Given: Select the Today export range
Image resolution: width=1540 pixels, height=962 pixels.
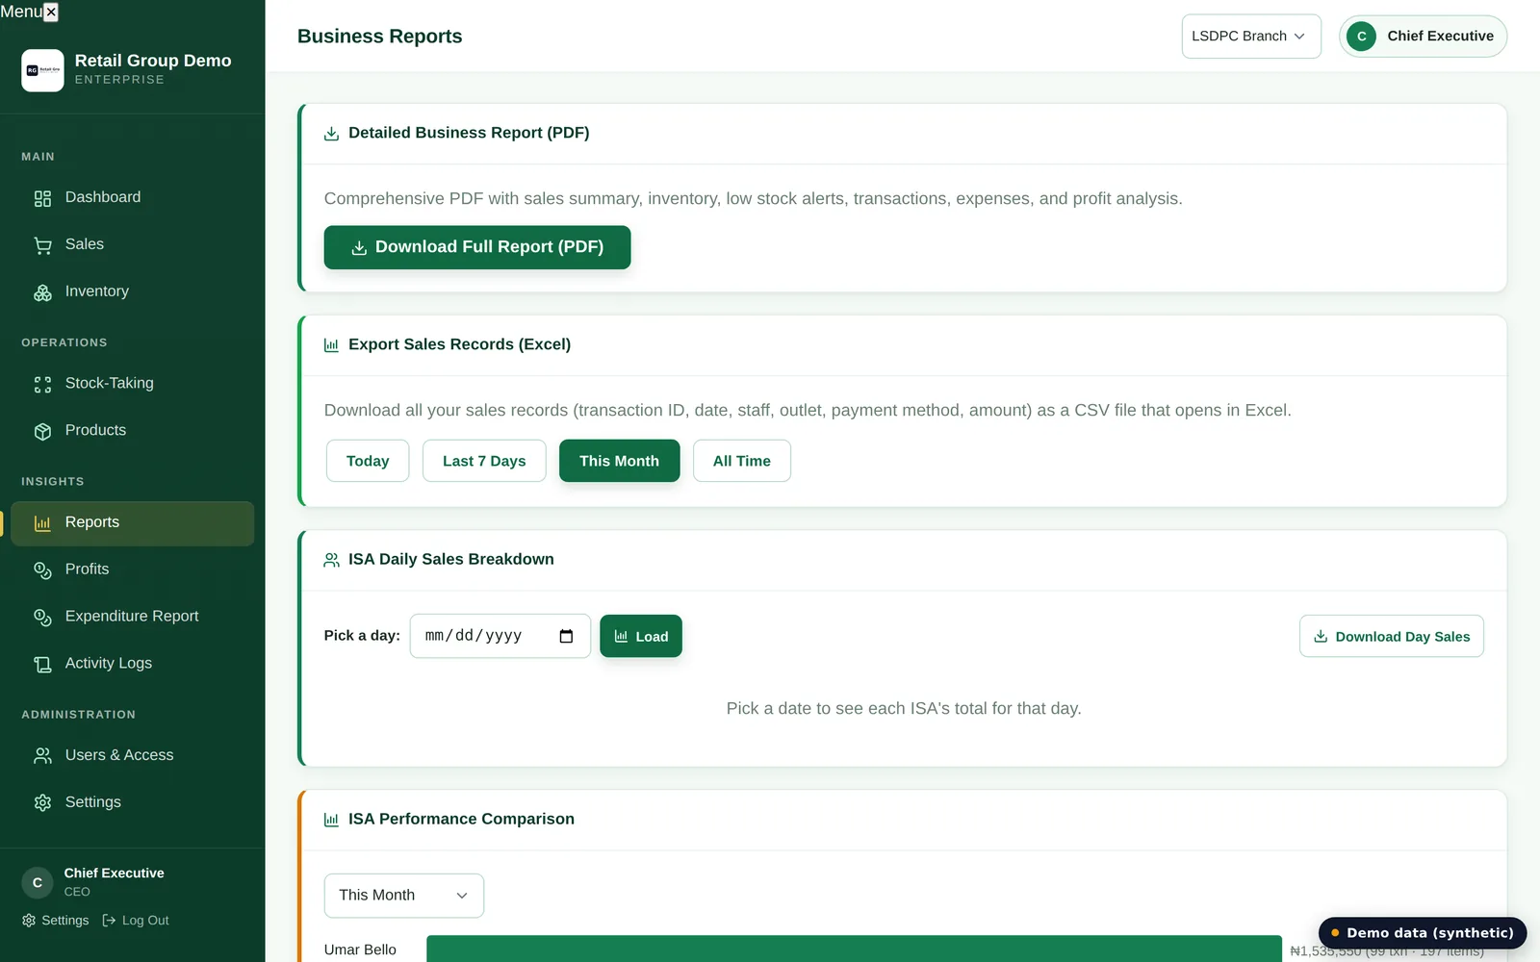Looking at the screenshot, I should (x=368, y=461).
